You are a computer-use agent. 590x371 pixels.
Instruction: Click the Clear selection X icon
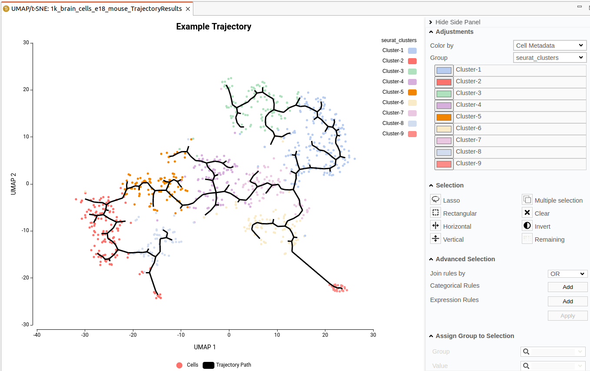[527, 213]
